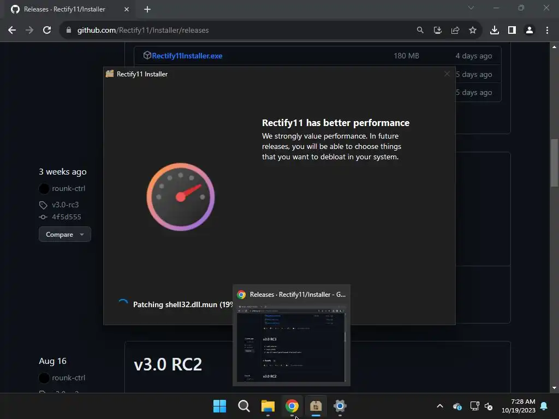Switch to Rectify11 Installer taskbar icon
This screenshot has width=559, height=419.
tap(316, 406)
